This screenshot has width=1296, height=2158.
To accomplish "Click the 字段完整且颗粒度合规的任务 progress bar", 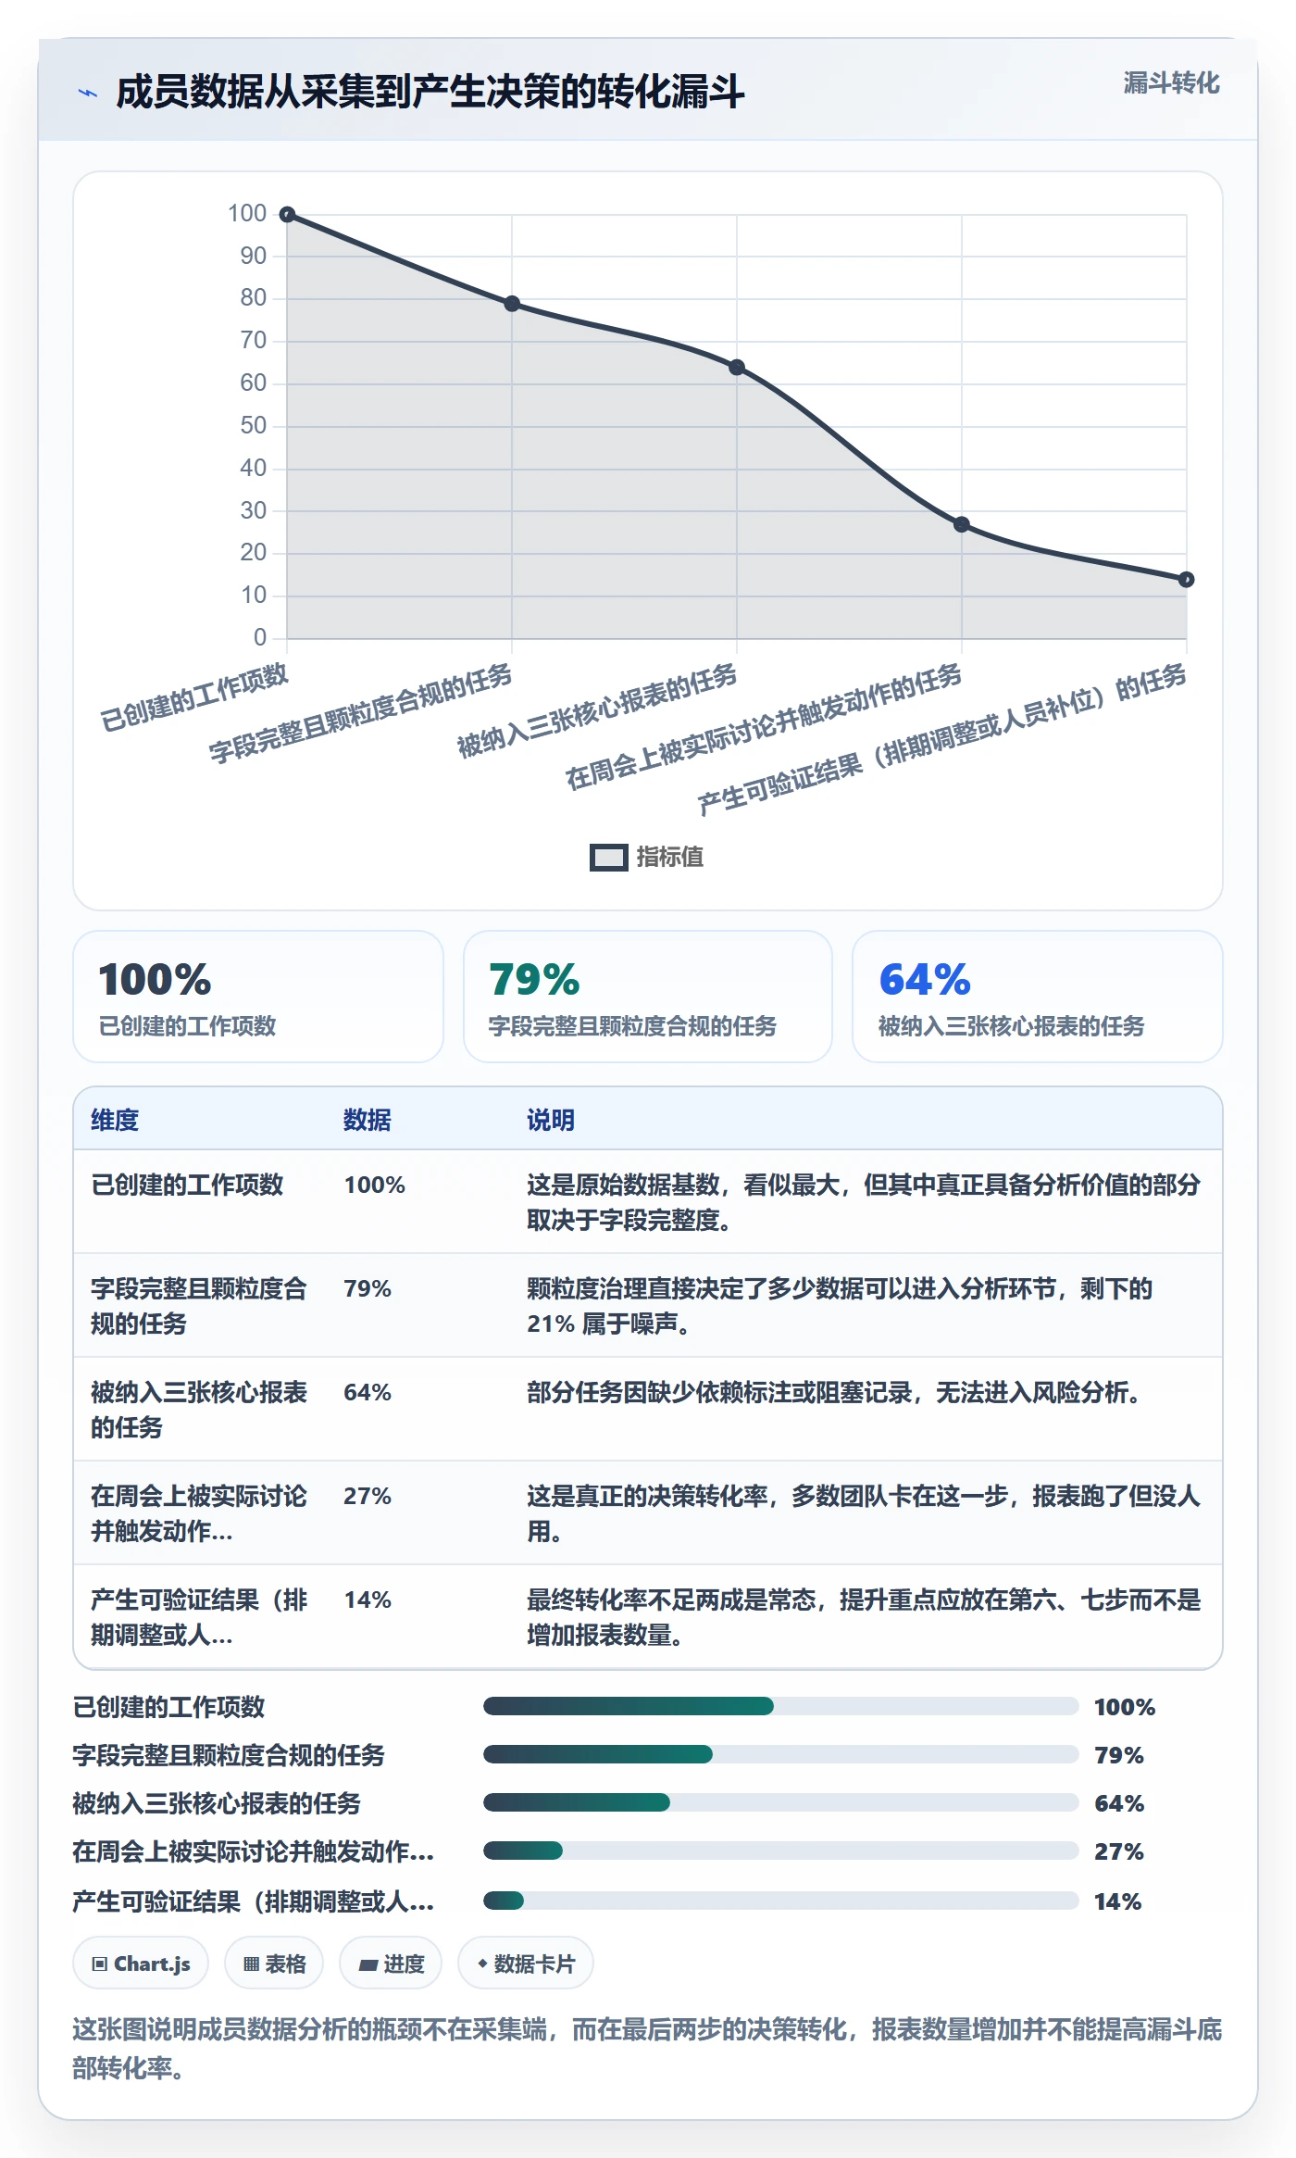I will [781, 1754].
